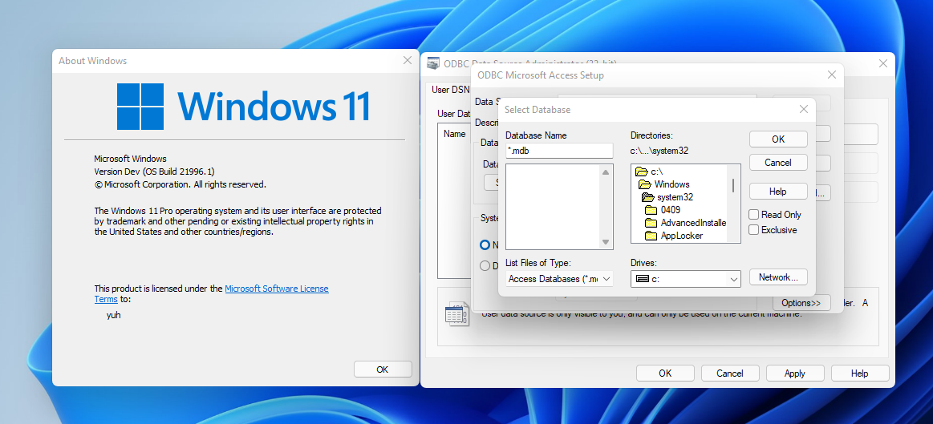Image resolution: width=933 pixels, height=424 pixels.
Task: Open the Drives dropdown showing c:
Action: tap(685, 278)
